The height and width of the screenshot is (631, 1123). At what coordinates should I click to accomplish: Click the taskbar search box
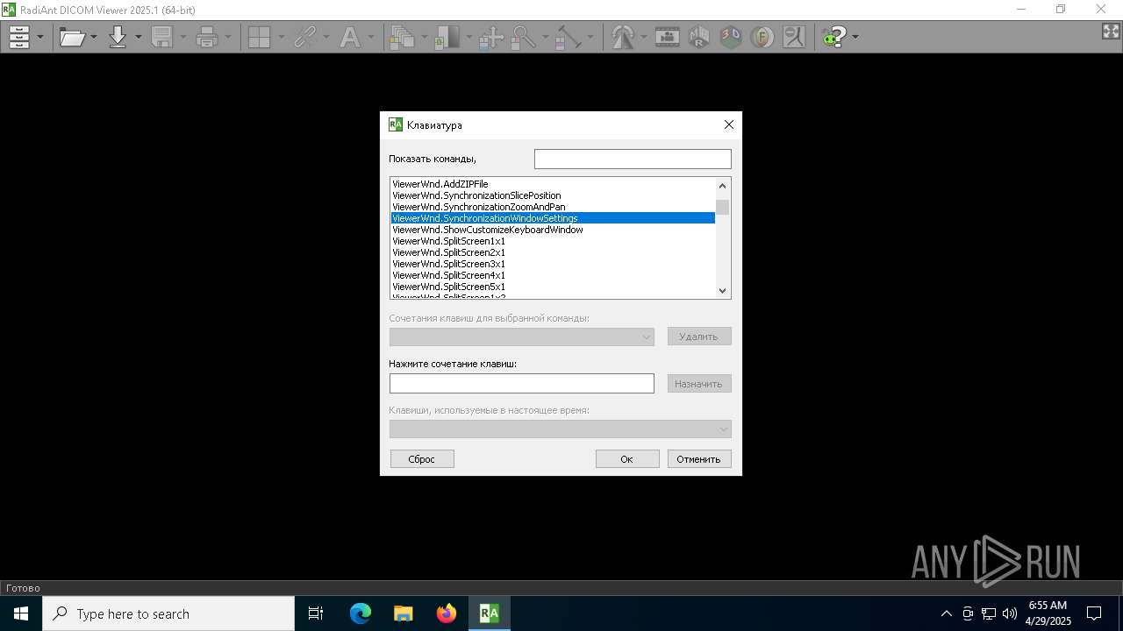168,613
